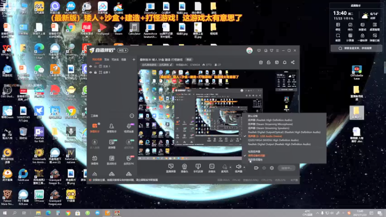386x217 pixels.
Task: Click the share icon above the preview
Action: tap(293, 63)
